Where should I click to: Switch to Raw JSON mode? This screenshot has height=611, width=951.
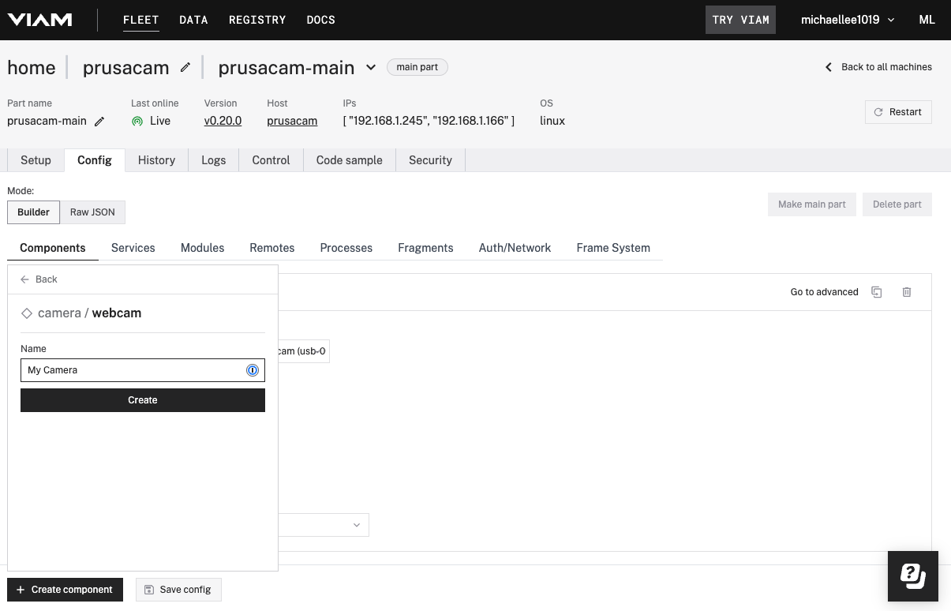[92, 212]
